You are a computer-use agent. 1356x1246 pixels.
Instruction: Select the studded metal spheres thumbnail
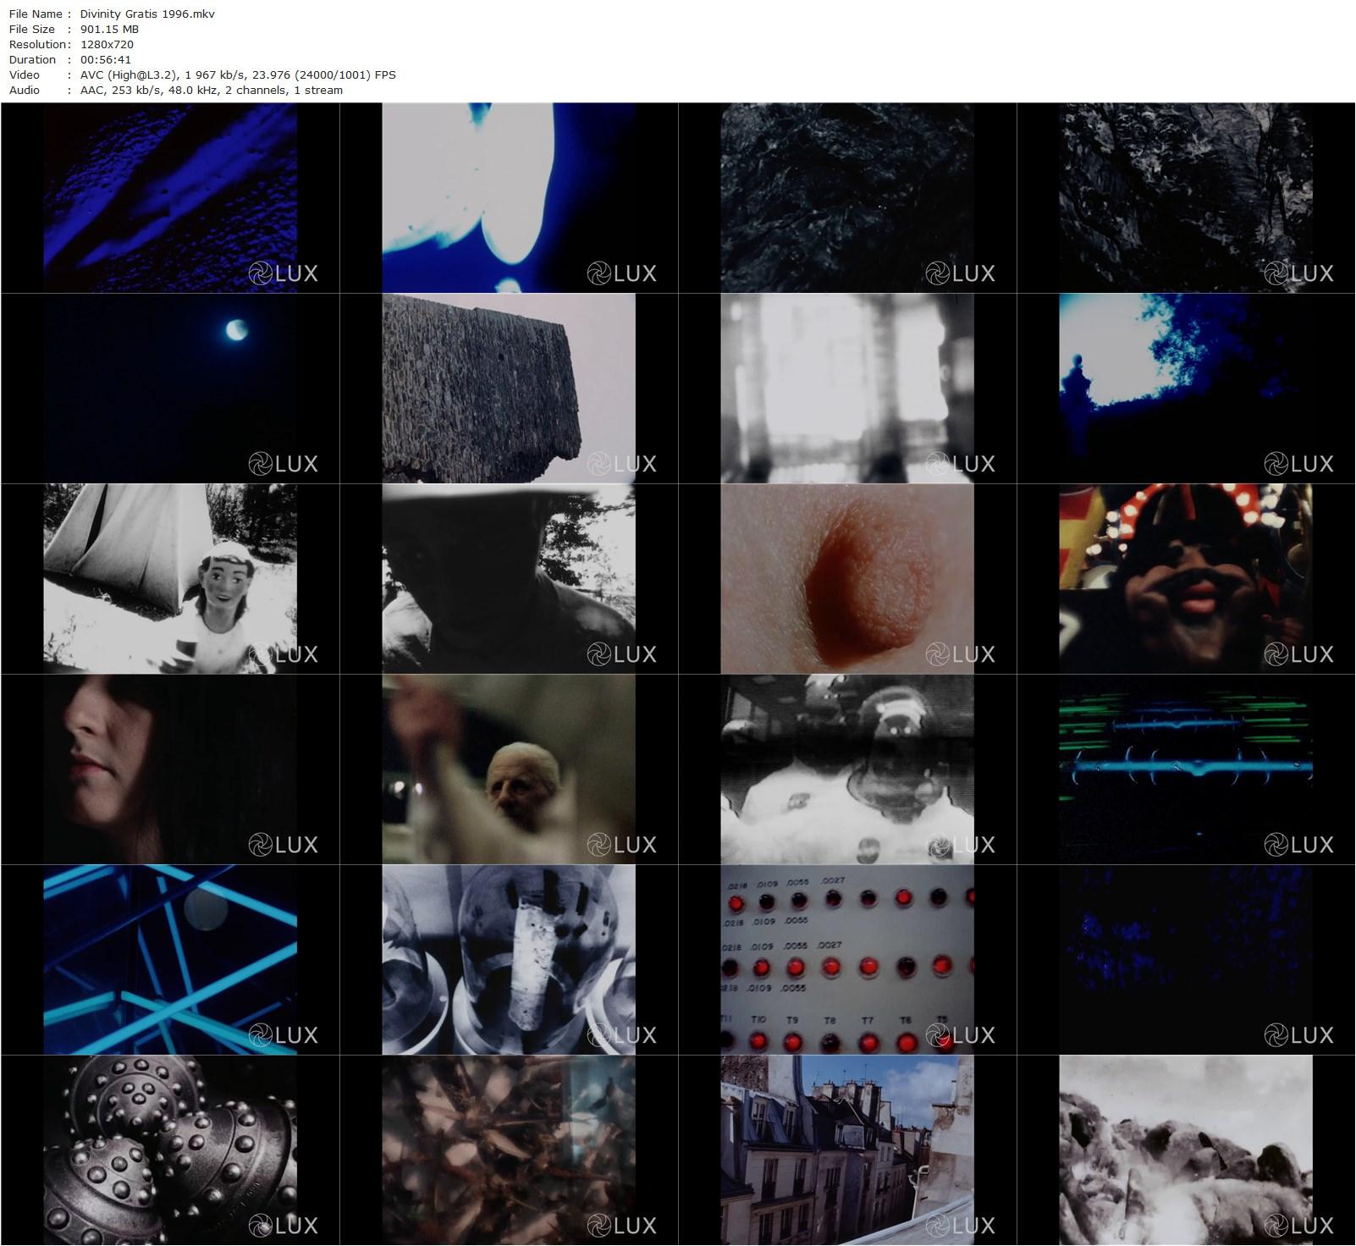point(170,1150)
